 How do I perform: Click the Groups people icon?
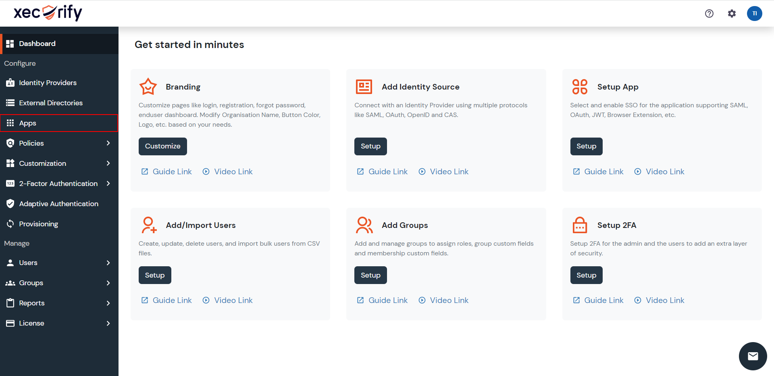pos(10,283)
